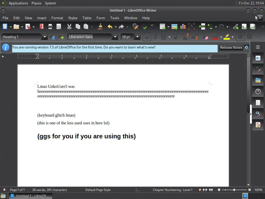Click the New document icon
Viewport: 265px width, 199px height.
(x=5, y=27)
